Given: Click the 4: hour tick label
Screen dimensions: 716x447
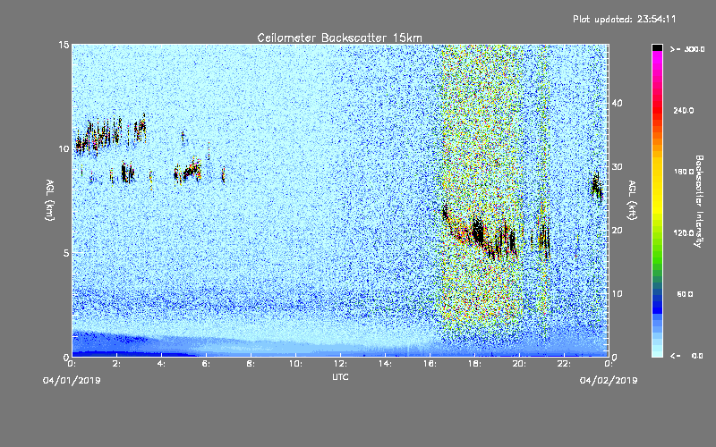Looking at the screenshot, I should point(161,364).
